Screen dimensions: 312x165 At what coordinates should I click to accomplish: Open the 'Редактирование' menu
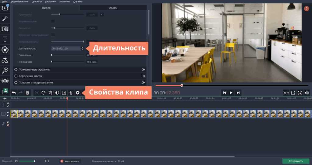pyautogui.click(x=19, y=2)
